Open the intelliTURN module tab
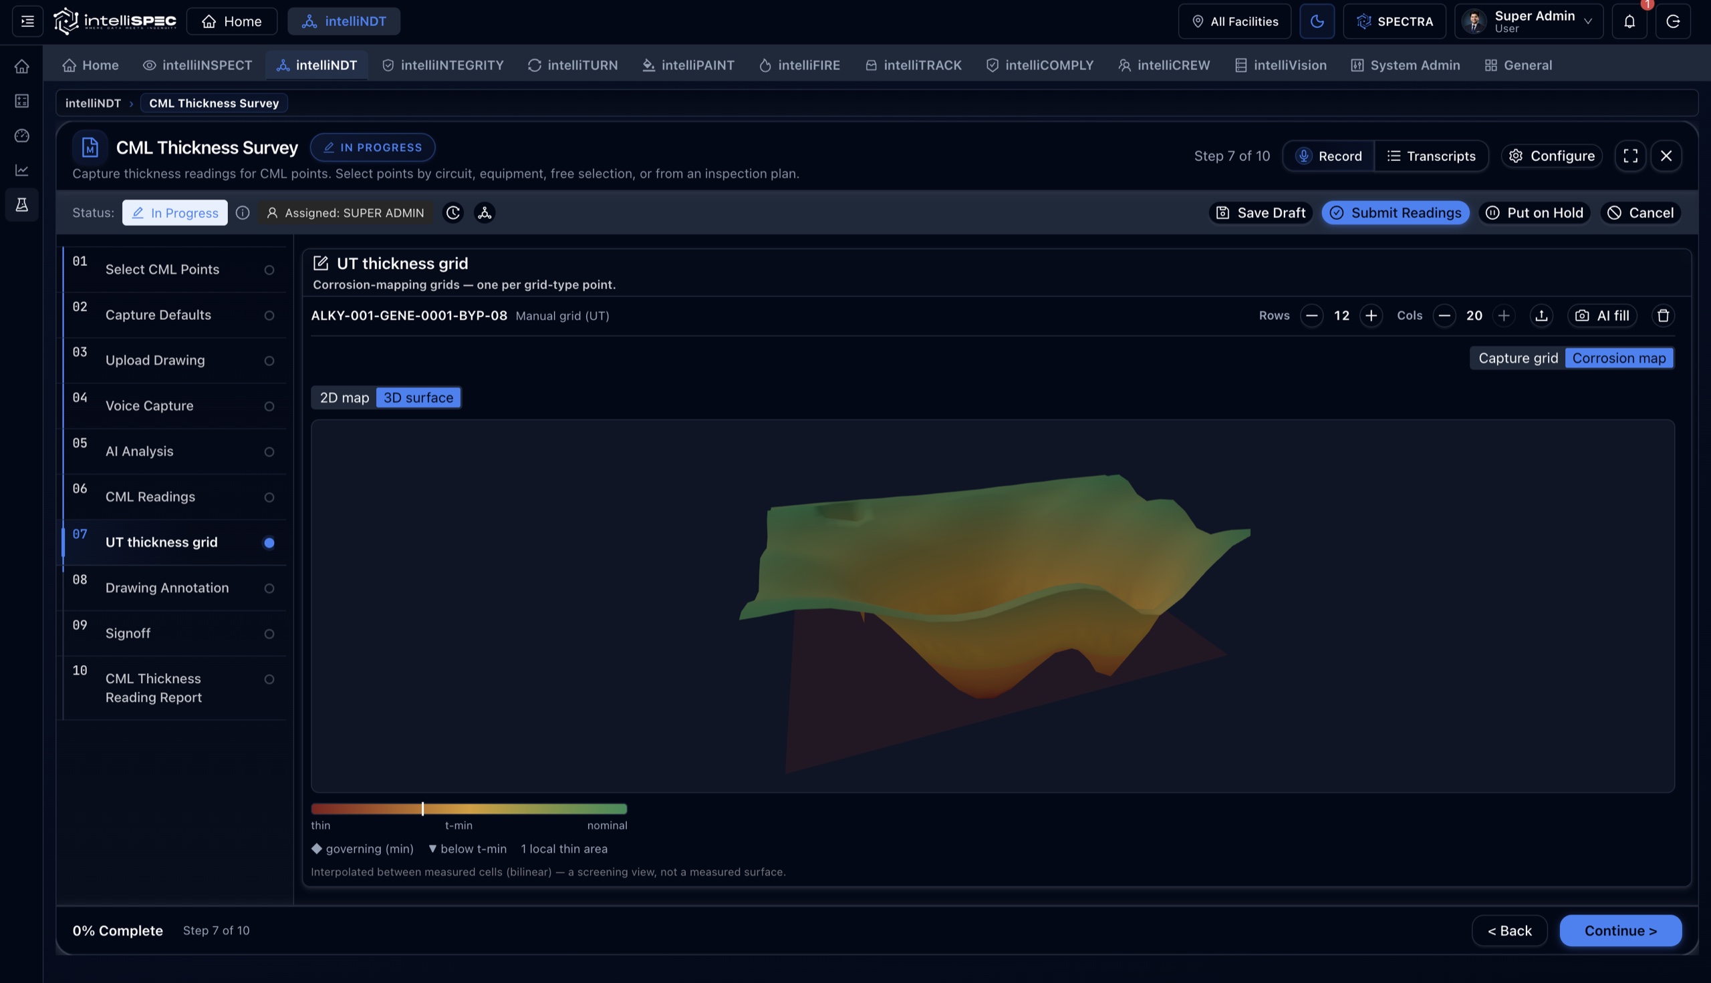1711x983 pixels. point(572,65)
